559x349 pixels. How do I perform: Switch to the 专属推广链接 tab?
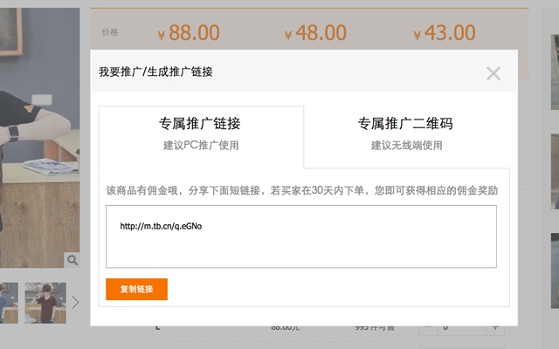(x=200, y=133)
